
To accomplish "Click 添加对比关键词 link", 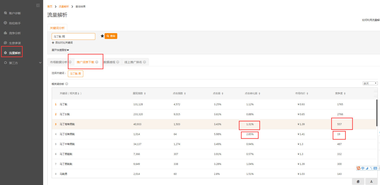I will (x=62, y=43).
